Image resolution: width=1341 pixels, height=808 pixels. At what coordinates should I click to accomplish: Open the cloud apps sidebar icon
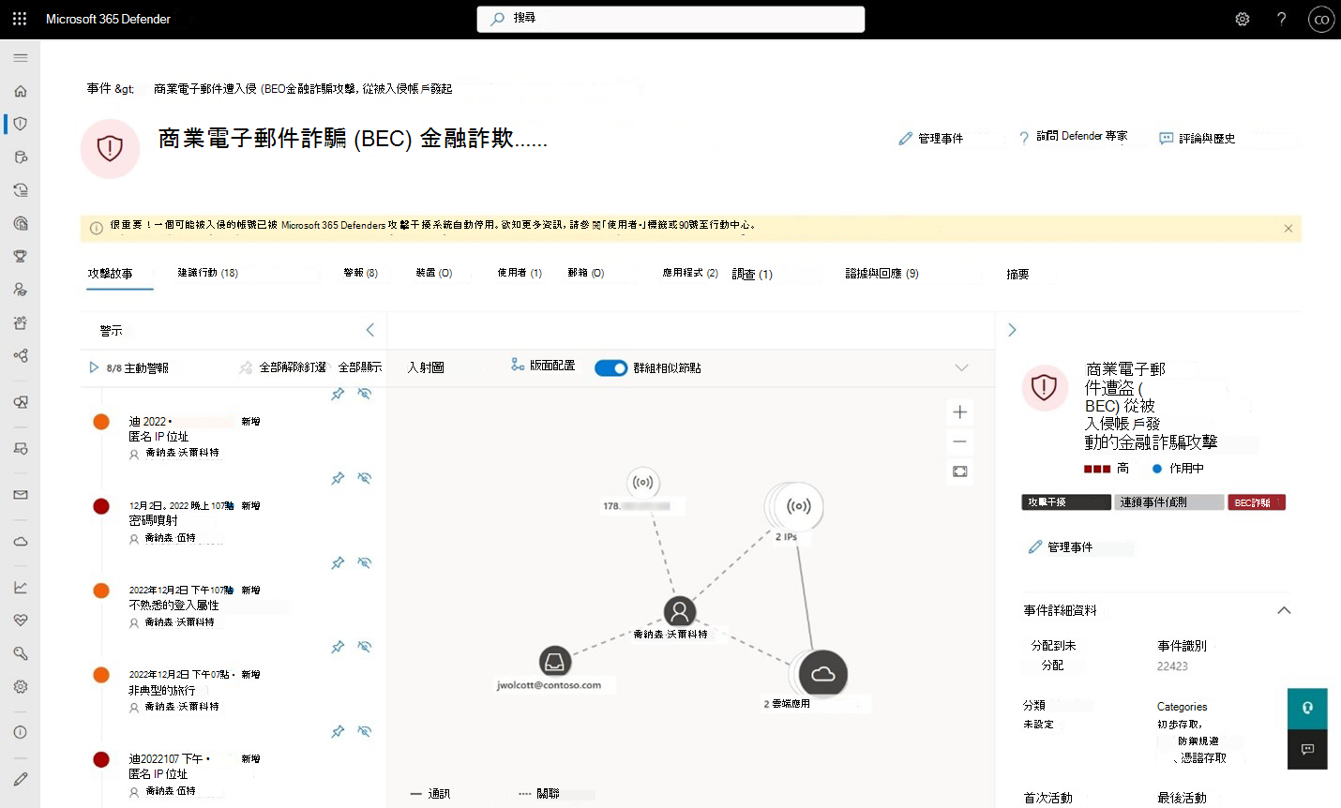click(21, 541)
